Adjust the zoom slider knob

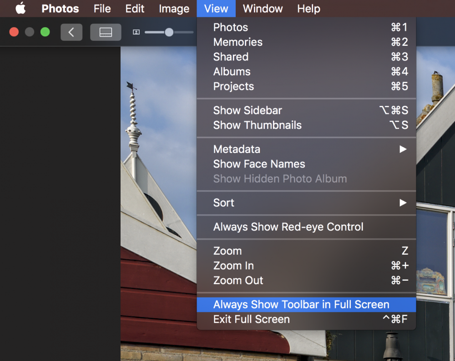tap(169, 32)
